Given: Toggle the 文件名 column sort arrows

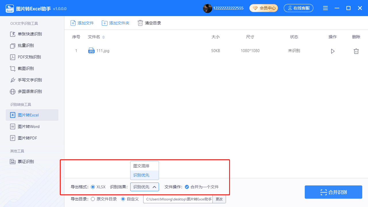Looking at the screenshot, I should pos(103,37).
